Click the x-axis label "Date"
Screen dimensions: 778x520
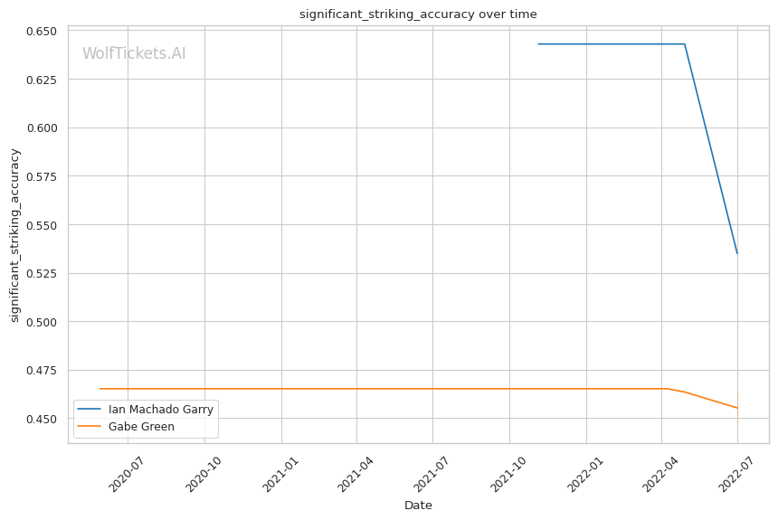418,505
